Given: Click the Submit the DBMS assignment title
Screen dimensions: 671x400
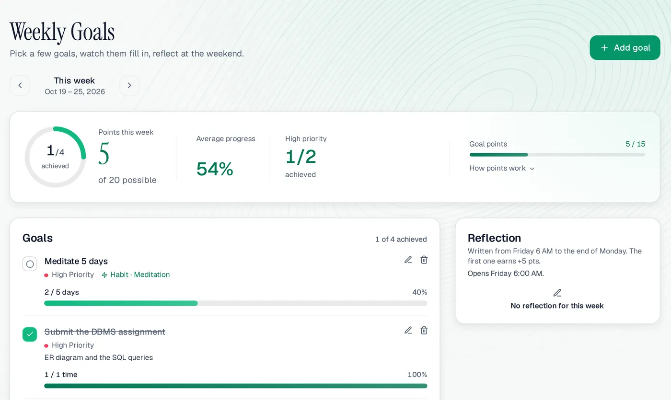Looking at the screenshot, I should coord(105,331).
